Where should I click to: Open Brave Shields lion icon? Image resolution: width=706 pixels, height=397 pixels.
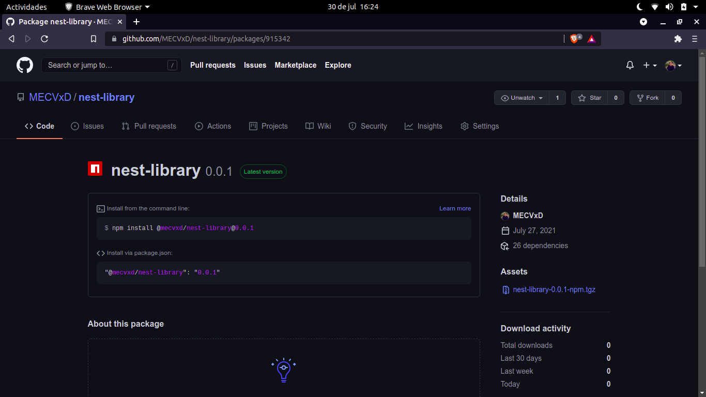pyautogui.click(x=575, y=39)
